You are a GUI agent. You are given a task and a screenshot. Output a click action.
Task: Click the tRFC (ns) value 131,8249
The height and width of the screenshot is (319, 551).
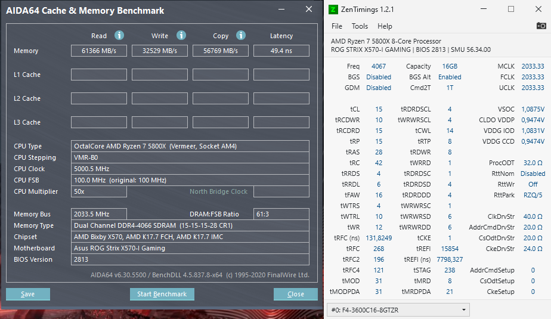tap(379, 238)
